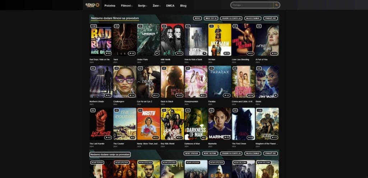Click the search magnifier icon
Viewport: 368px width, 178px height.
[x=276, y=5]
